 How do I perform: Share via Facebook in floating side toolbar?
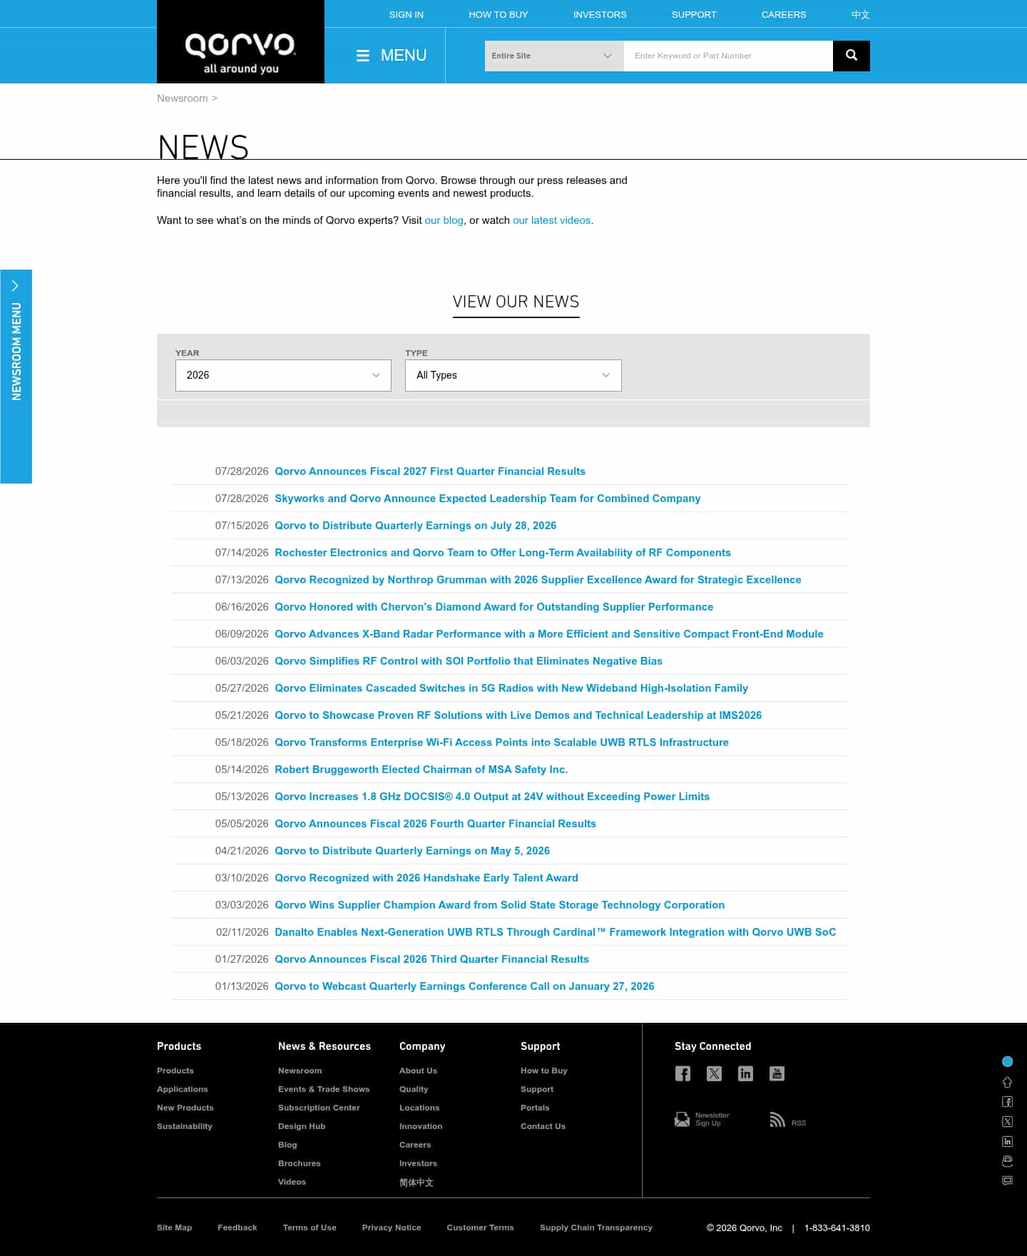point(1007,1102)
